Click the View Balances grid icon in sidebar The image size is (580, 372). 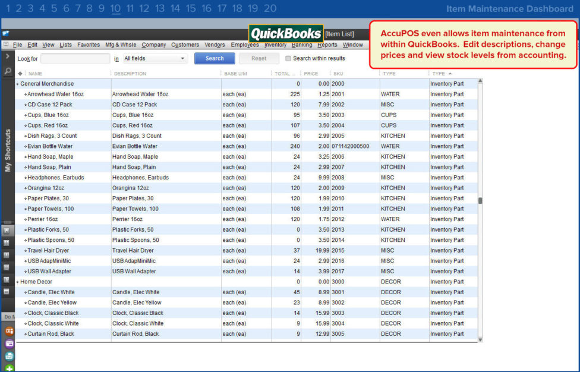(7, 243)
